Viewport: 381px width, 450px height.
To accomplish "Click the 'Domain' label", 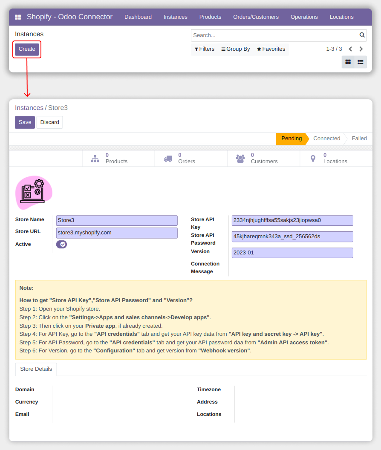I will 25,390.
